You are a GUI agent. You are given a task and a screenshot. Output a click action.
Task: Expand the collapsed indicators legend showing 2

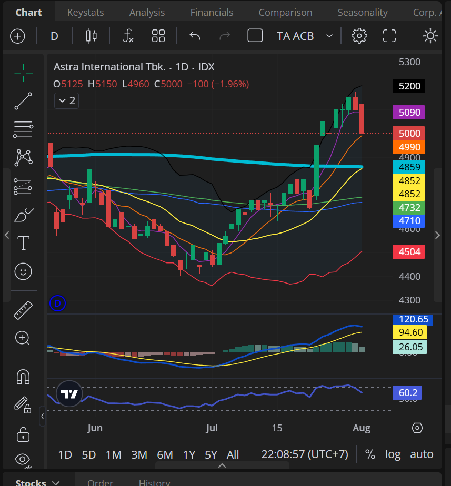(67, 101)
